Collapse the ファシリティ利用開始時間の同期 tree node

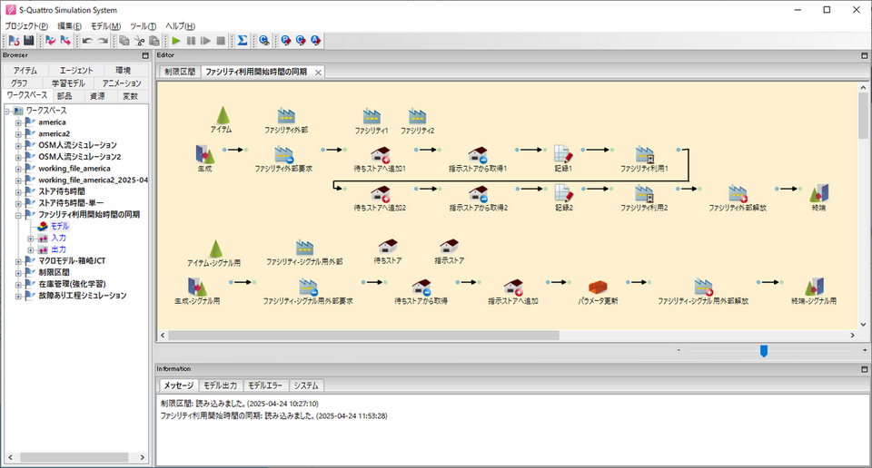(18, 215)
